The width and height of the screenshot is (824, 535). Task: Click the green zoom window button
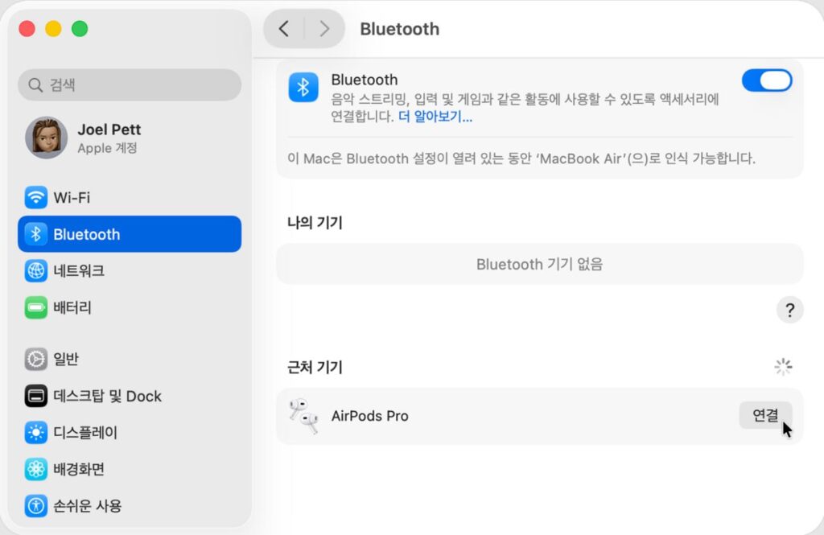[80, 28]
